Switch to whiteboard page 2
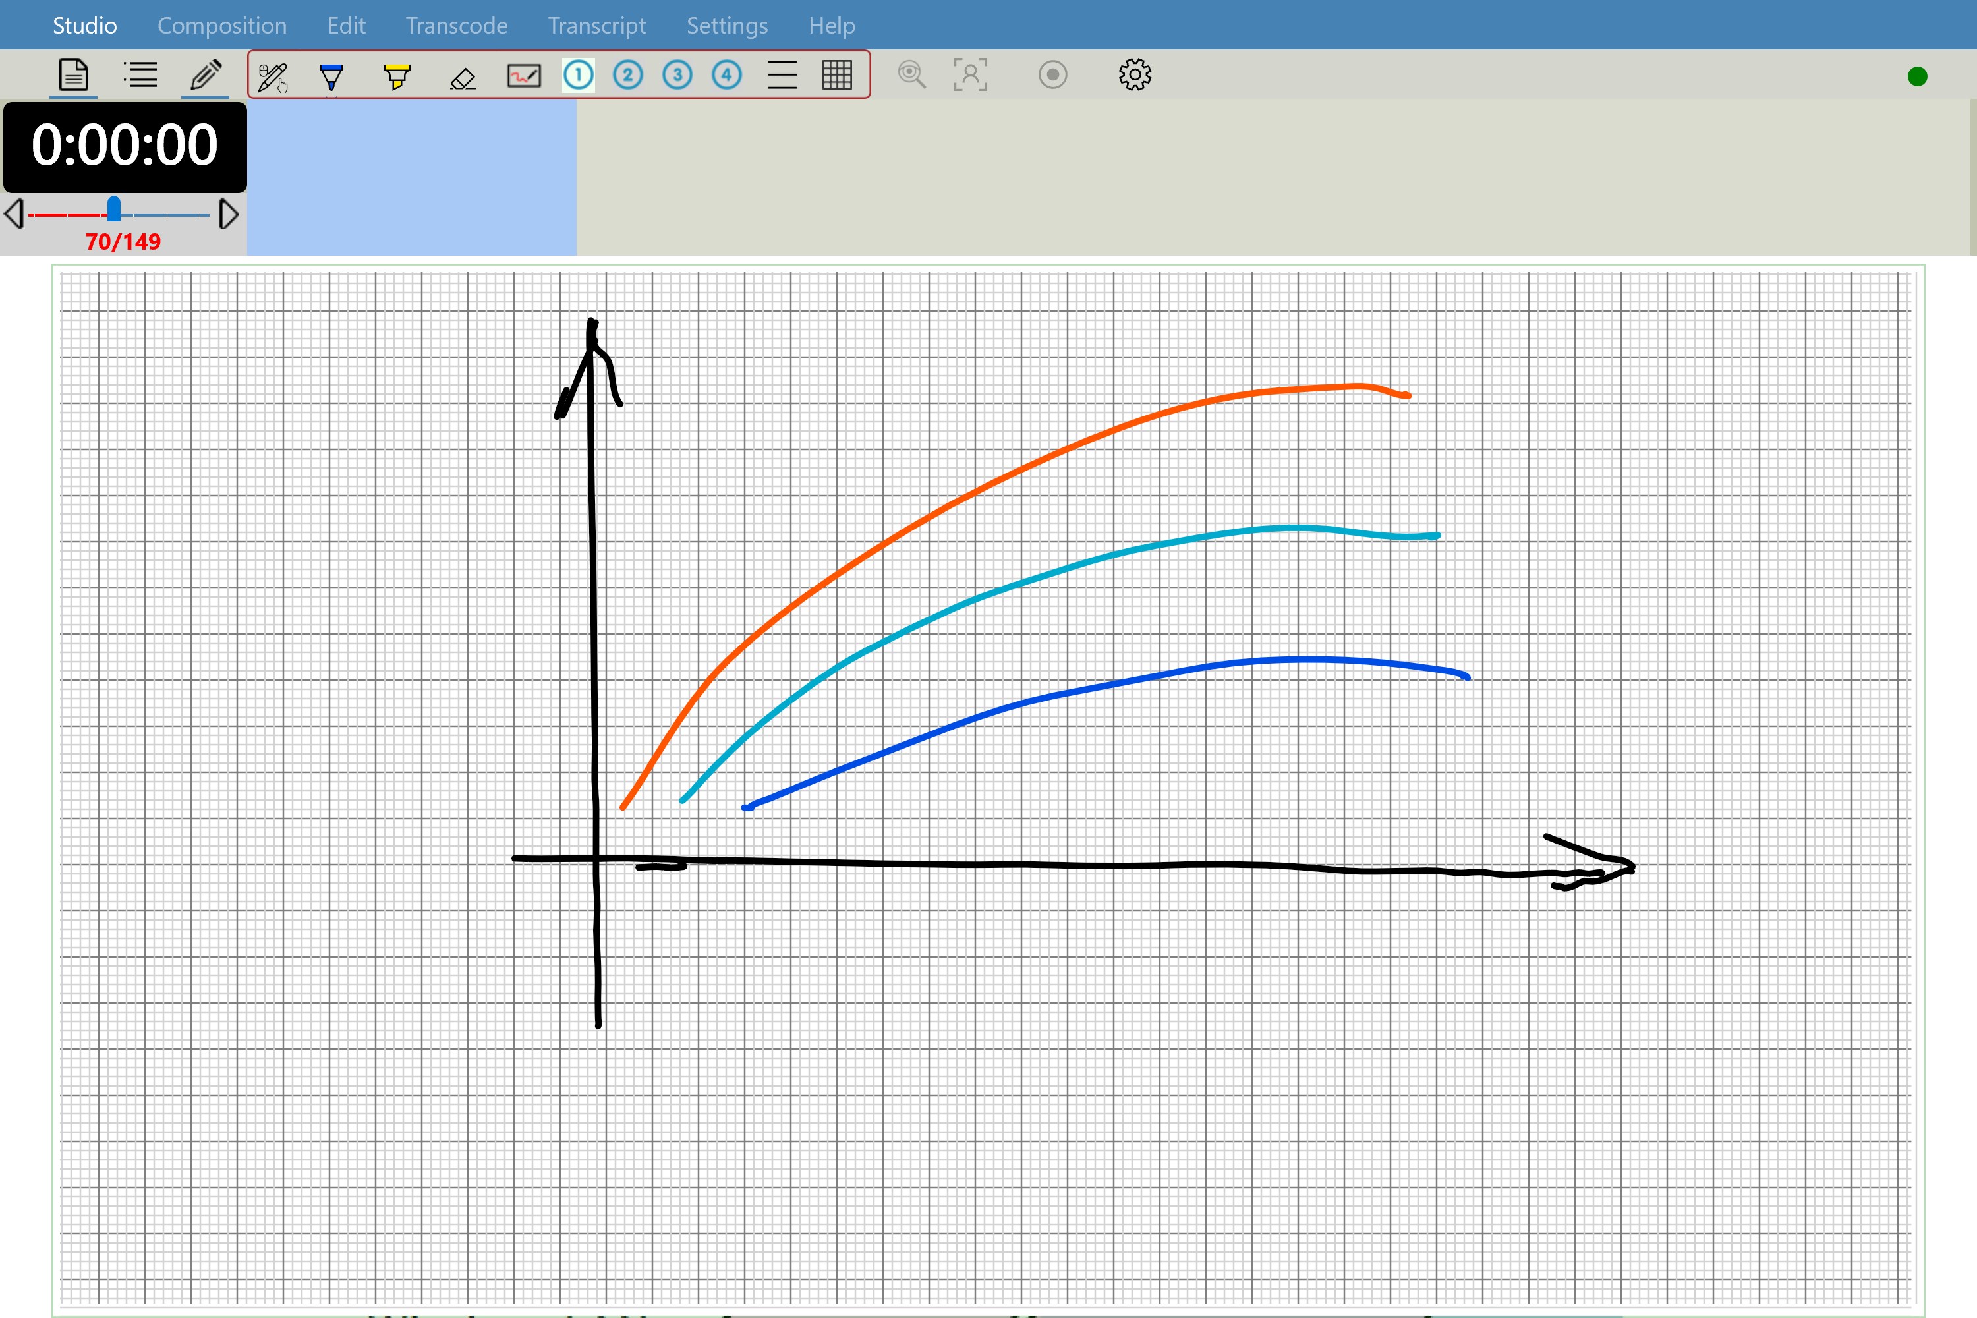This screenshot has width=1977, height=1318. (627, 75)
